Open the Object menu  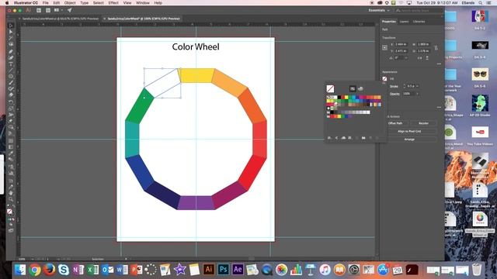point(70,3)
